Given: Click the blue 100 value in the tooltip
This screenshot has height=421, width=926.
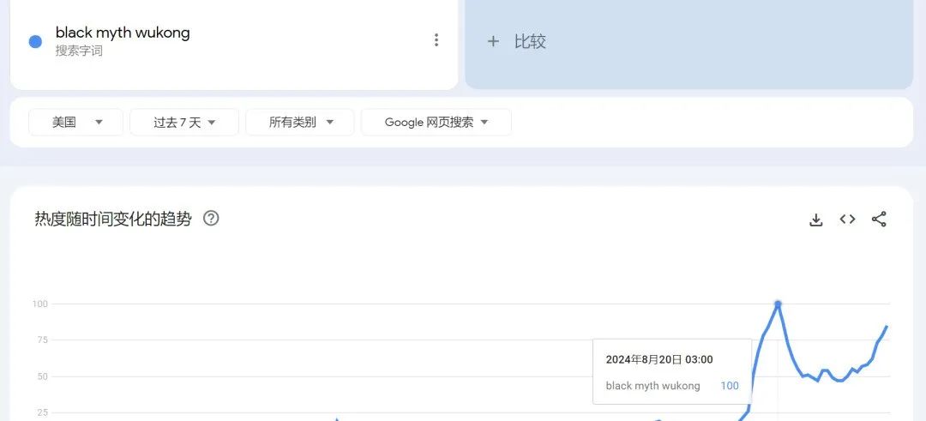Looking at the screenshot, I should point(729,386).
